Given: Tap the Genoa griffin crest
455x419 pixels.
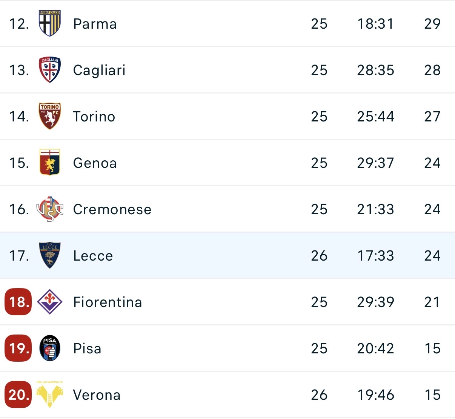Looking at the screenshot, I should pos(49,163).
